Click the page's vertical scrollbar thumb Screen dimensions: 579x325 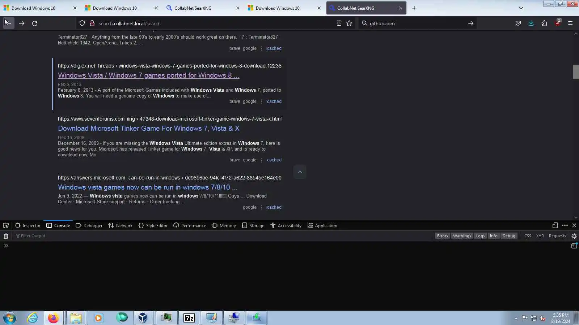click(x=576, y=71)
